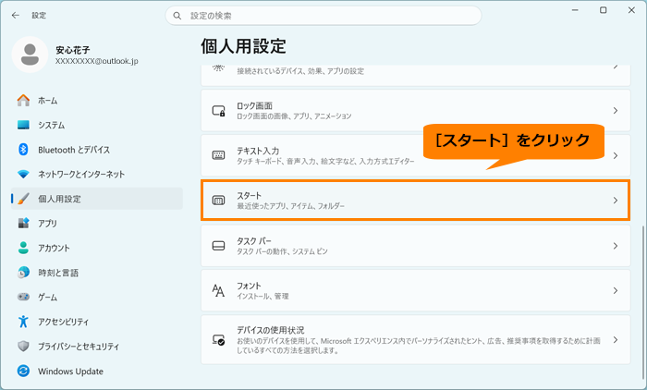647x390 pixels.
Task: Click the アカウント person icon
Action: point(23,248)
